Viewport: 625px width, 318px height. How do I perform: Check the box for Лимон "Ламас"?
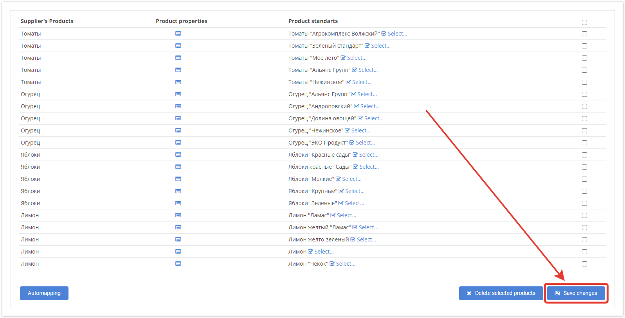(584, 216)
